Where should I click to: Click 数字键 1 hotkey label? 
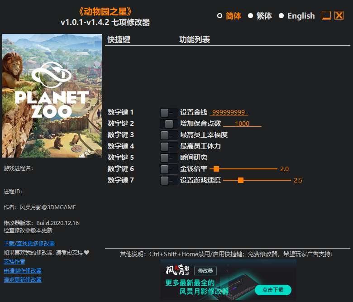(x=121, y=112)
